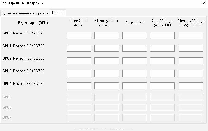Click GPU0 Memory Voltage input field
This screenshot has width=208, height=131.
[191, 36]
